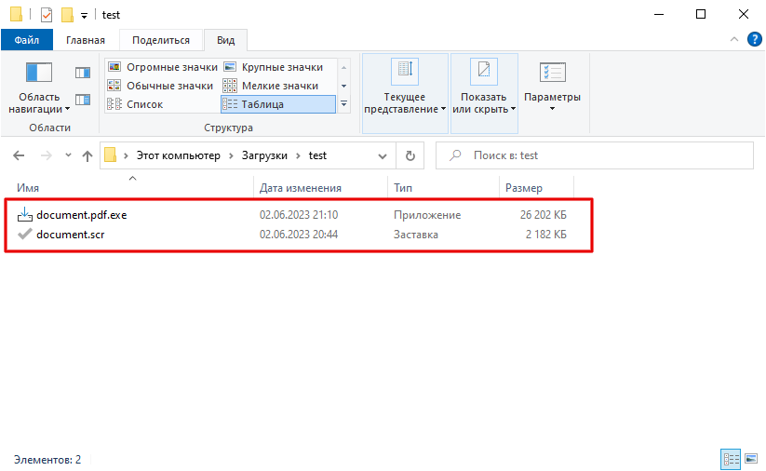Click the Область навигации pane icon
The image size is (766, 471).
point(39,73)
